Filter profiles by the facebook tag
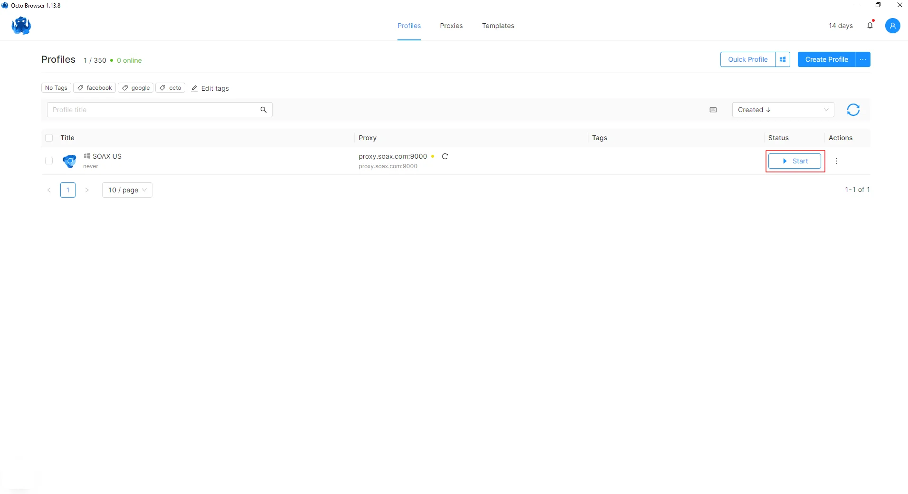The height and width of the screenshot is (494, 908). (x=95, y=88)
